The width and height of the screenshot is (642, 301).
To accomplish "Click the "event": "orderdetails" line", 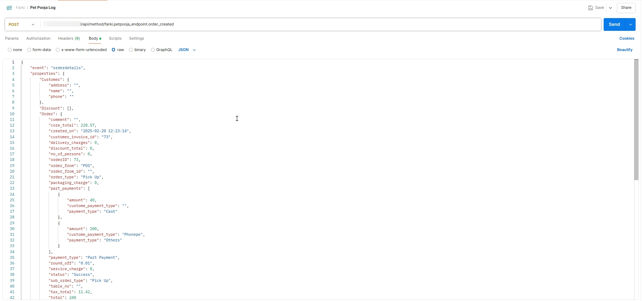I will [x=58, y=68].
